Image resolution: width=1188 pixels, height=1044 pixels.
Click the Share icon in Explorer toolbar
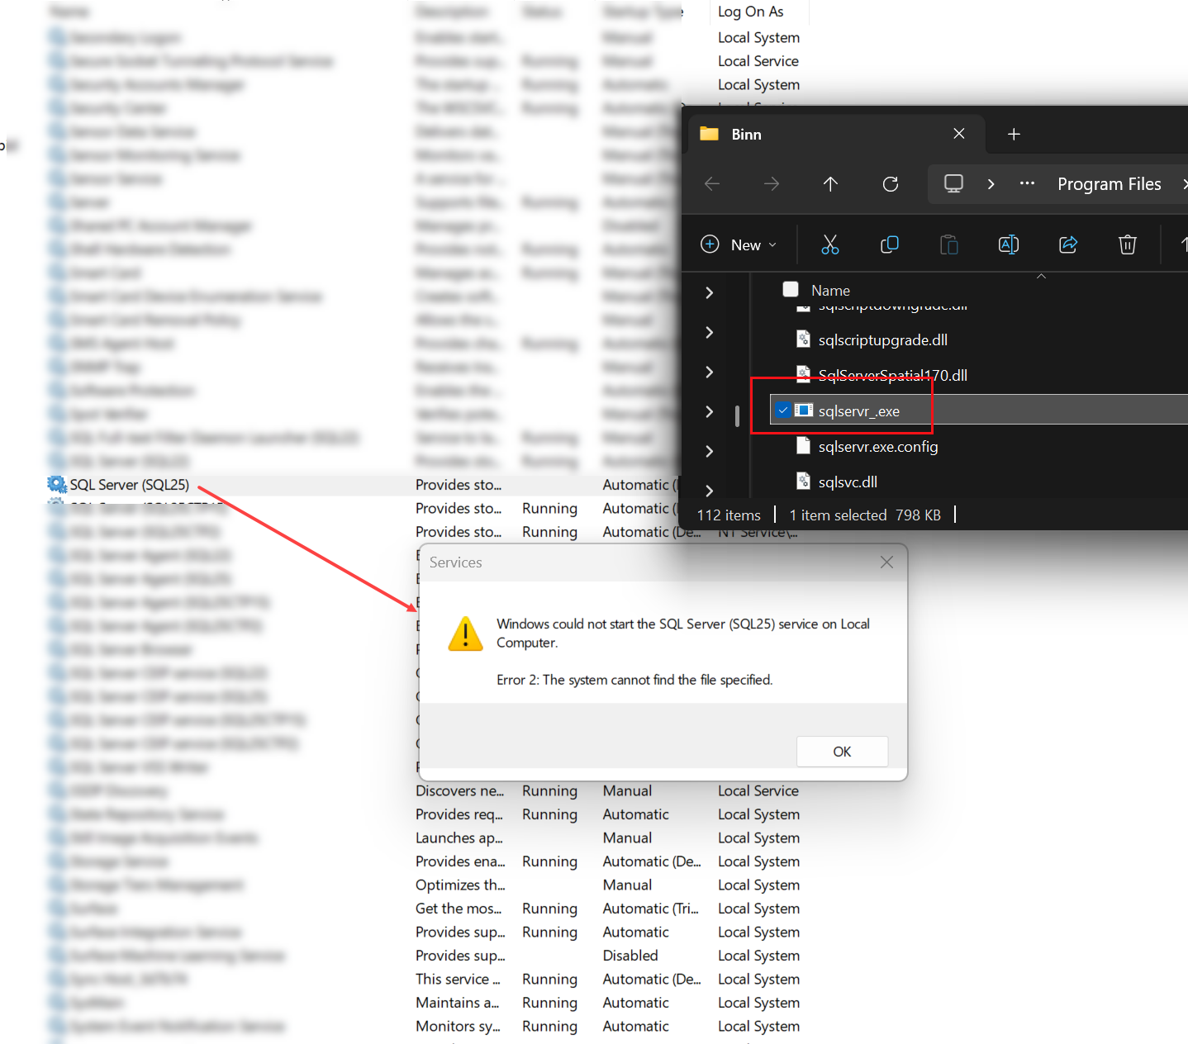tap(1068, 244)
